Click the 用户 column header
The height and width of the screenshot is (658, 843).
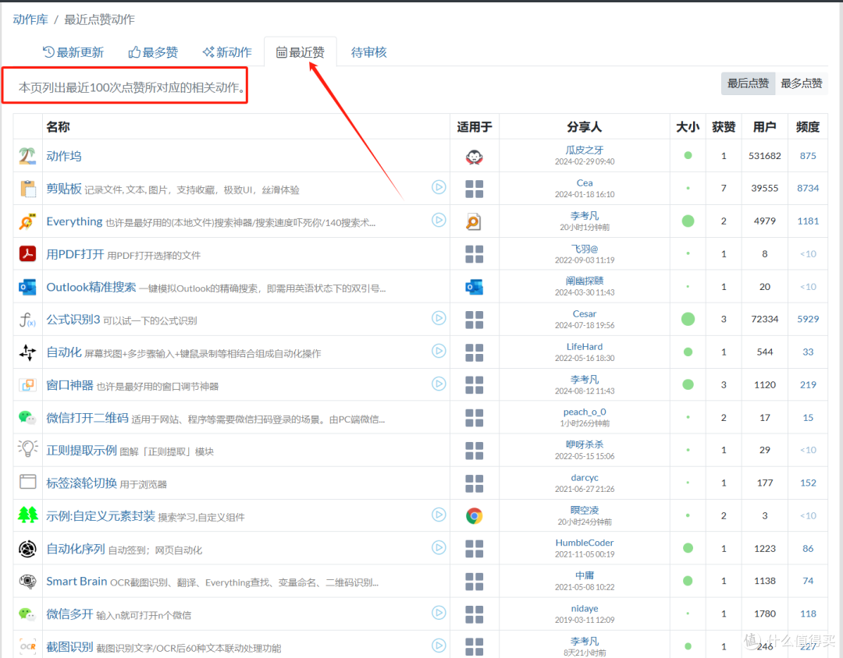[x=764, y=127]
